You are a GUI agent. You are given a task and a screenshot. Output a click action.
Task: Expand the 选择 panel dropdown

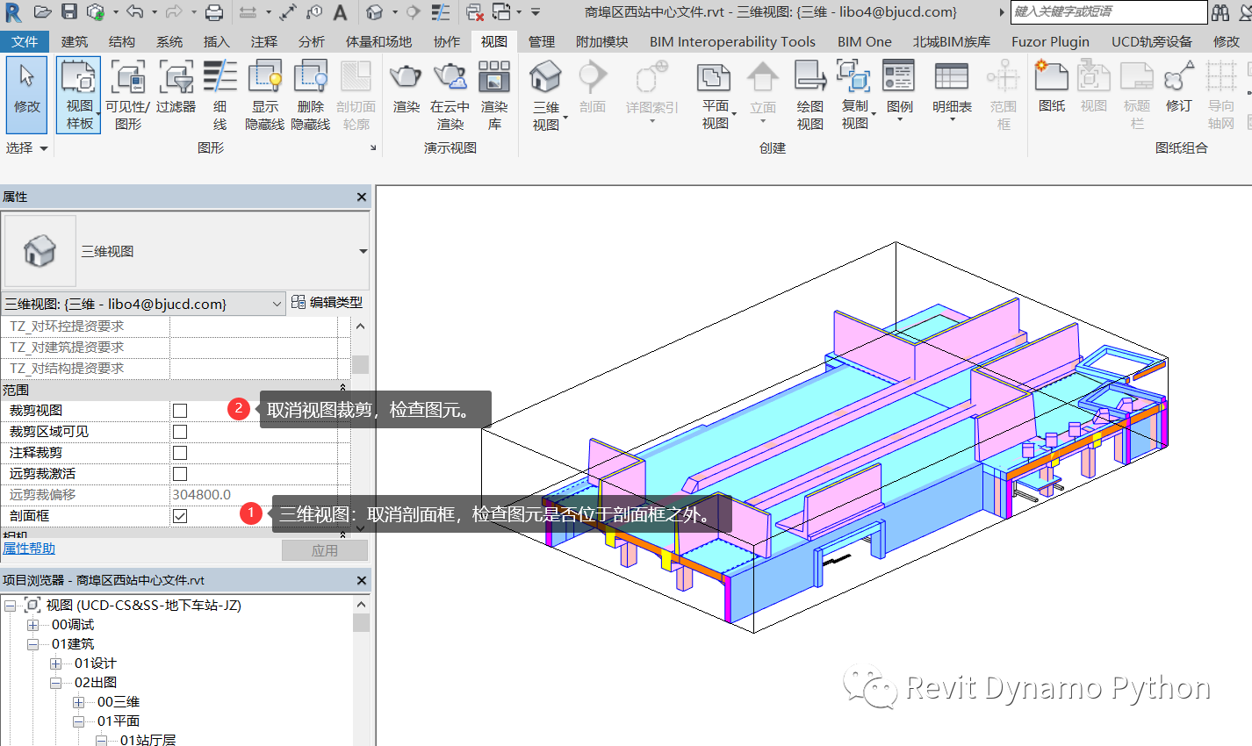tap(26, 148)
